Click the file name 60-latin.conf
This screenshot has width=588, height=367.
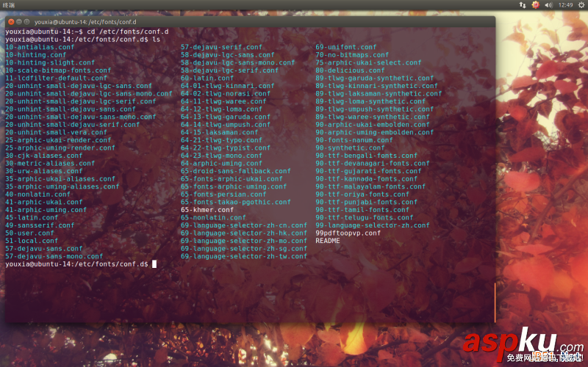tap(207, 79)
